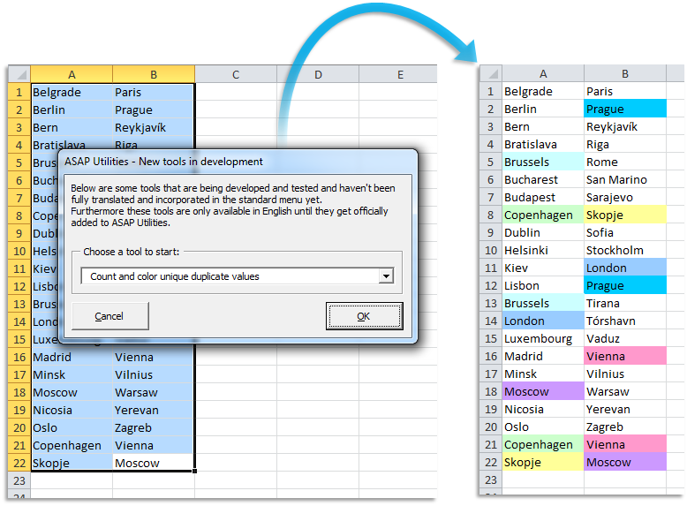The height and width of the screenshot is (506, 687).
Task: Click cell 'Lisbon' in right sheet
Action: pos(543,285)
